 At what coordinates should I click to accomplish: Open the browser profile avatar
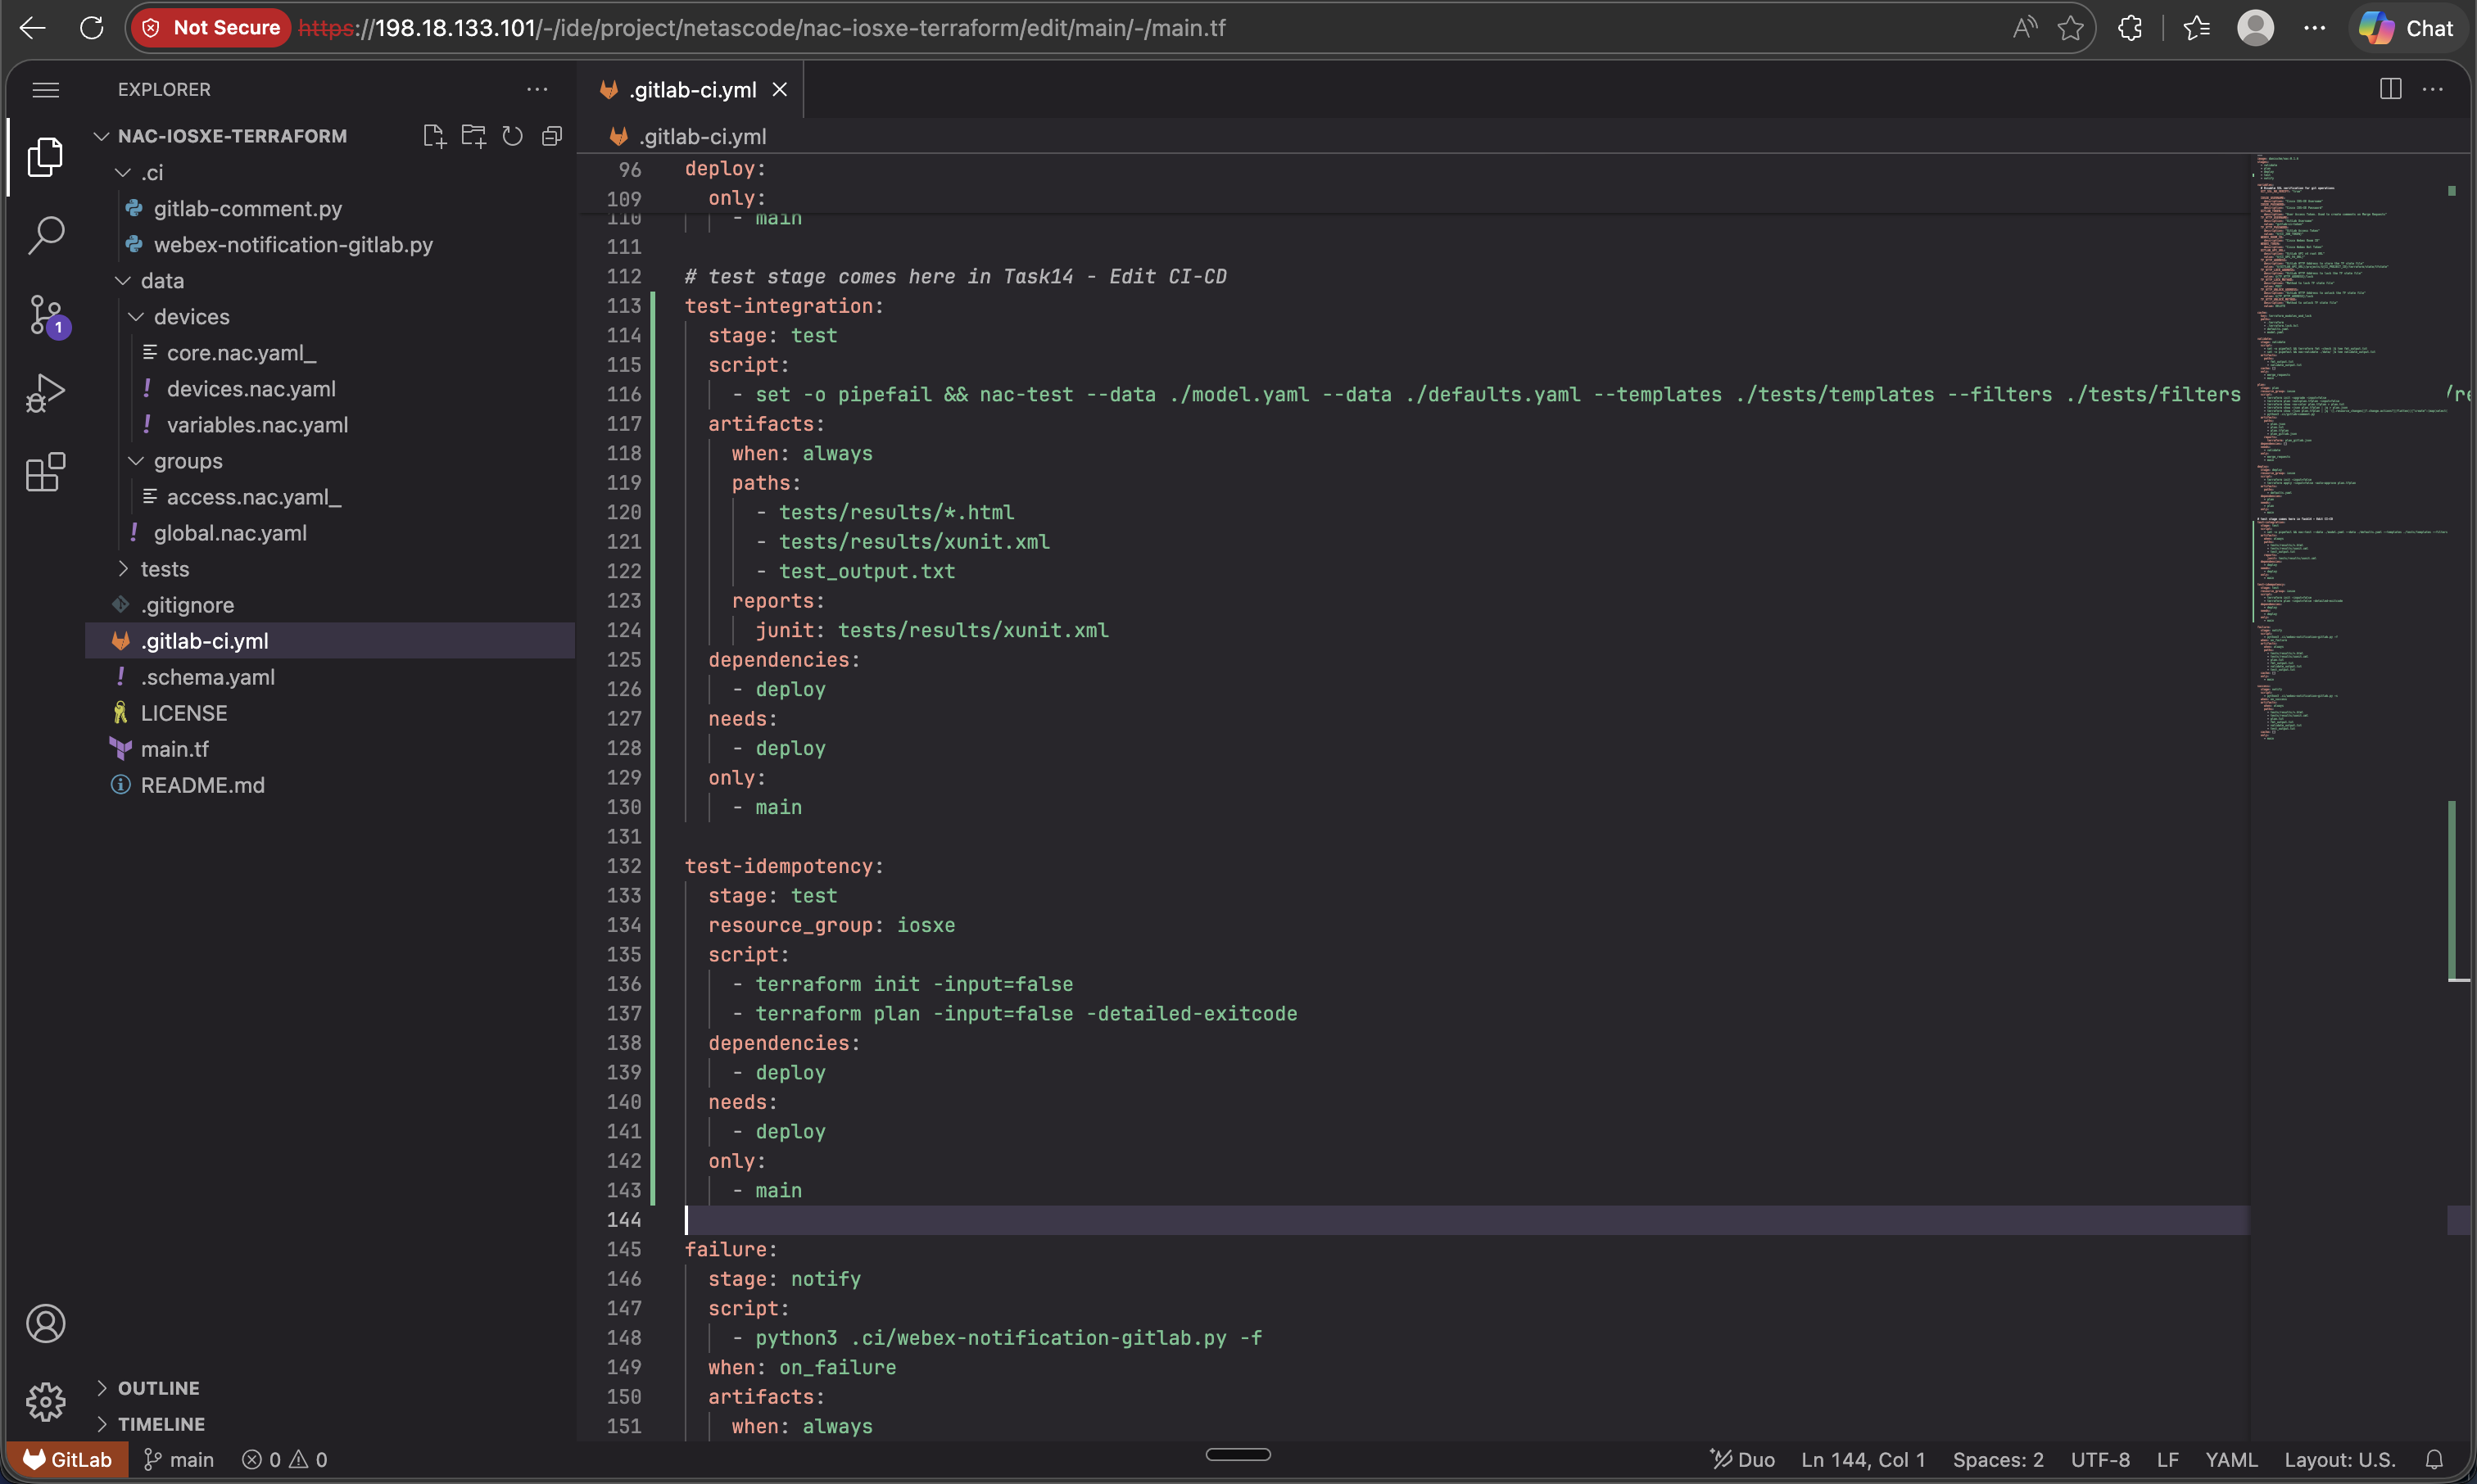pyautogui.click(x=2255, y=28)
